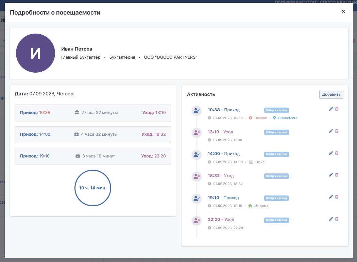Click the Главный Бухгалтер position text
The image size is (357, 262).
click(81, 57)
